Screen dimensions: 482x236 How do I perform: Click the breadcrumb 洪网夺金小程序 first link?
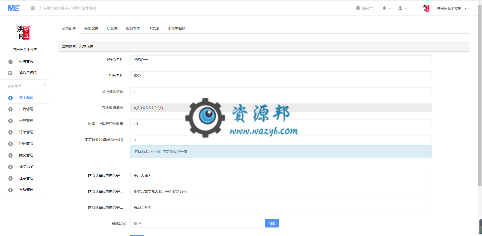point(55,8)
